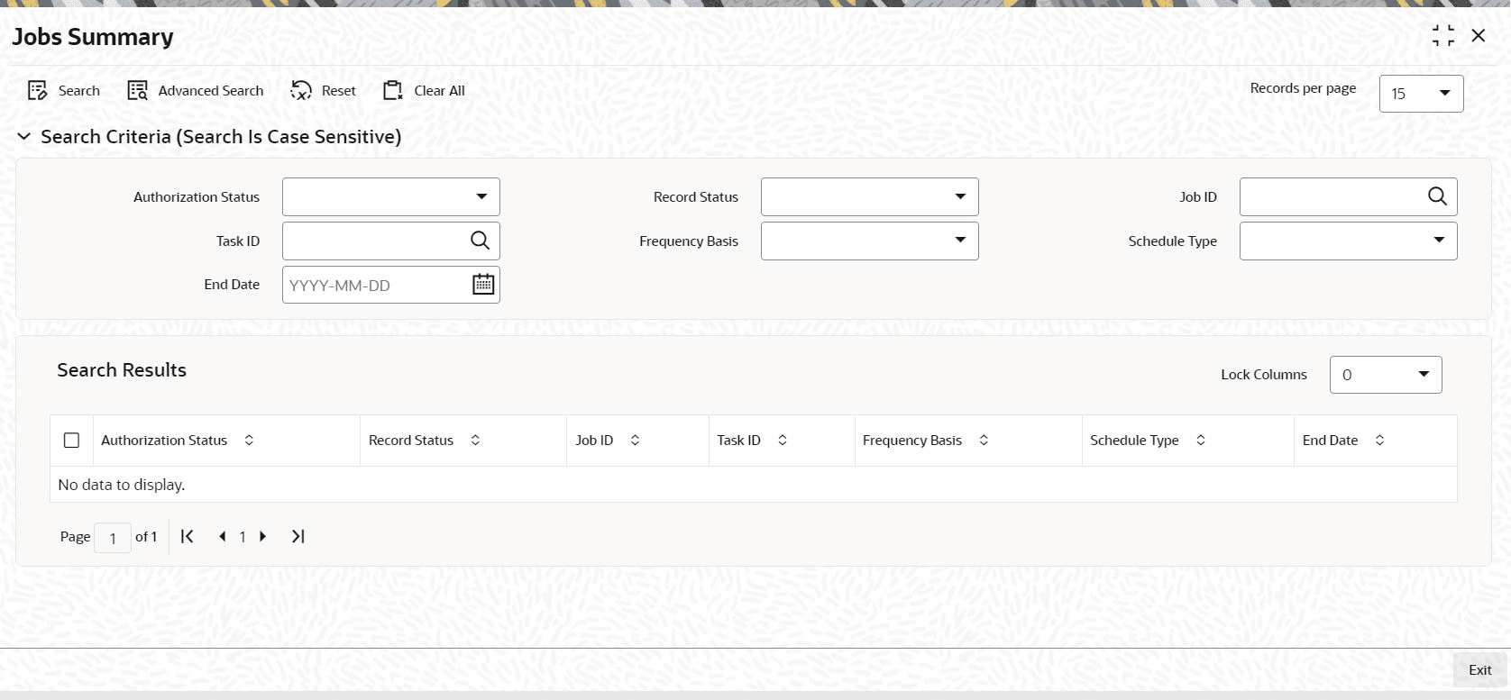The height and width of the screenshot is (700, 1511).
Task: Click the minimize window corner icon
Action: pyautogui.click(x=1443, y=36)
